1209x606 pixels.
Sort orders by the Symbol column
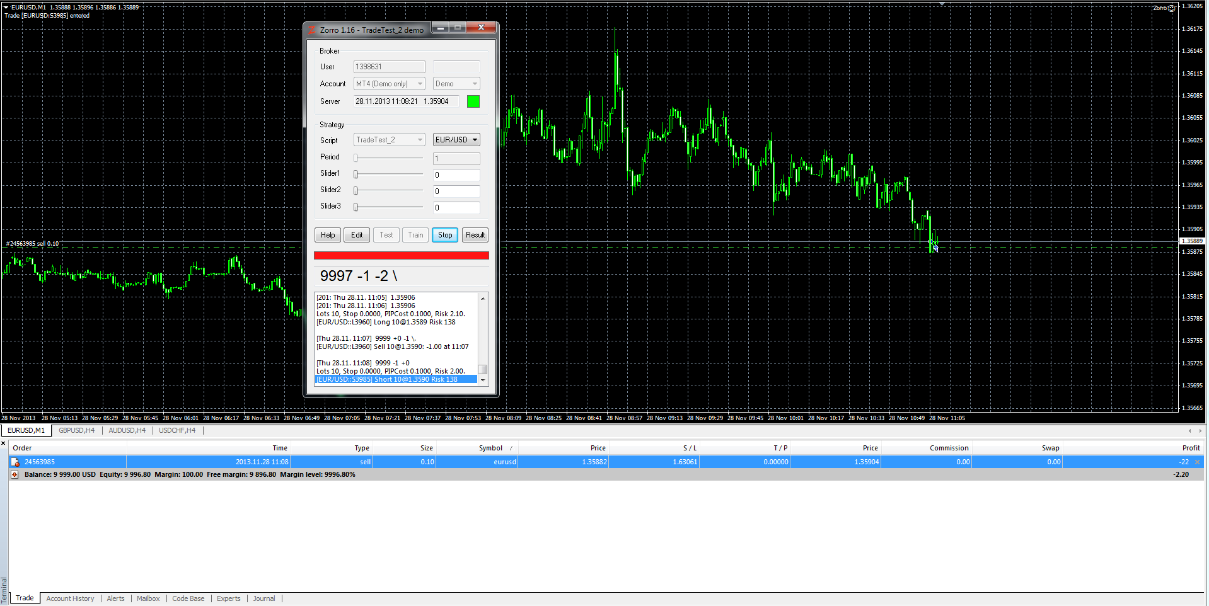[x=490, y=449]
